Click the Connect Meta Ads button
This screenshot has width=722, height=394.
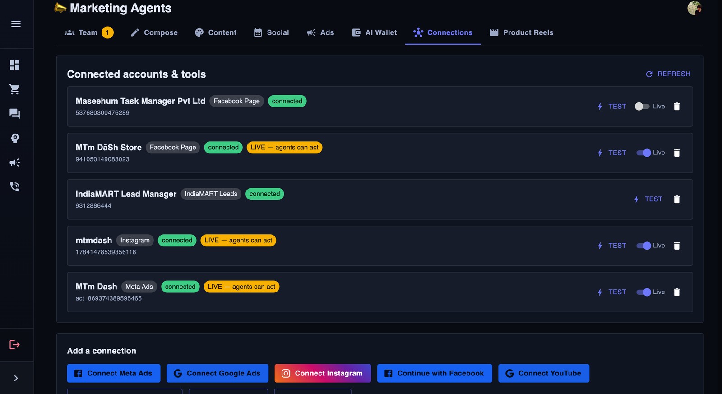(114, 374)
